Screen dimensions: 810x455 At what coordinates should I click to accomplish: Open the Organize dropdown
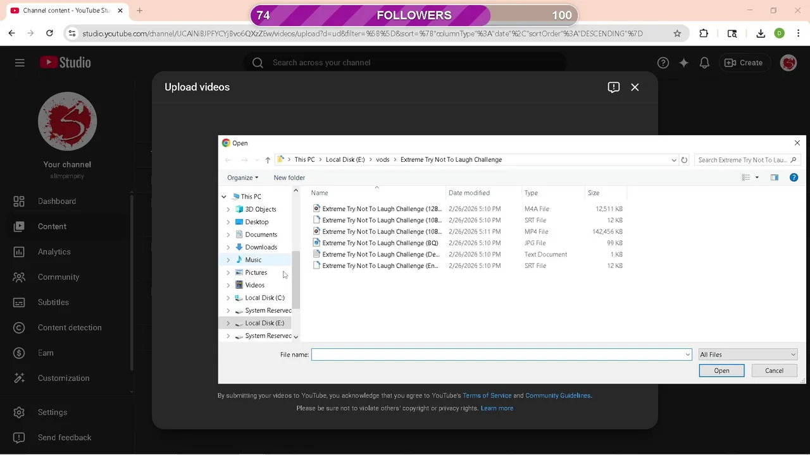click(242, 178)
